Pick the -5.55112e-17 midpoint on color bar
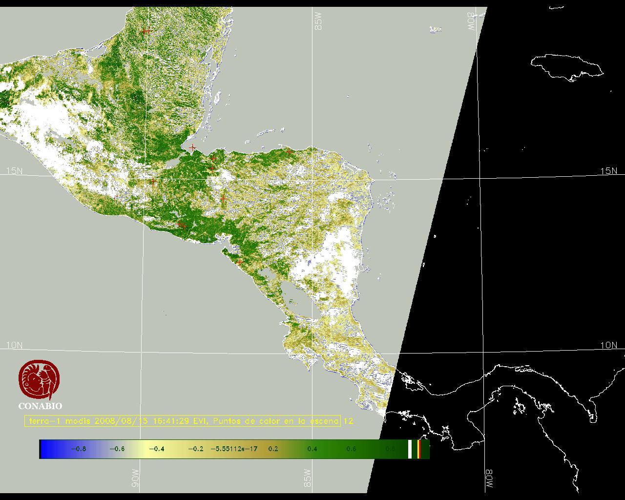 point(234,449)
